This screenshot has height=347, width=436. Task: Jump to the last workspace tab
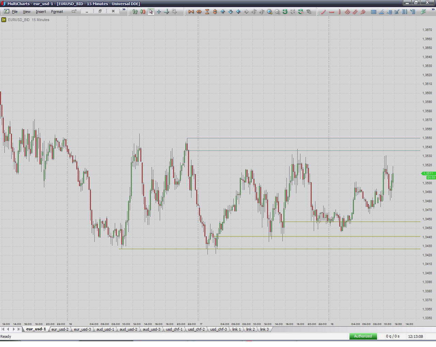point(19,329)
